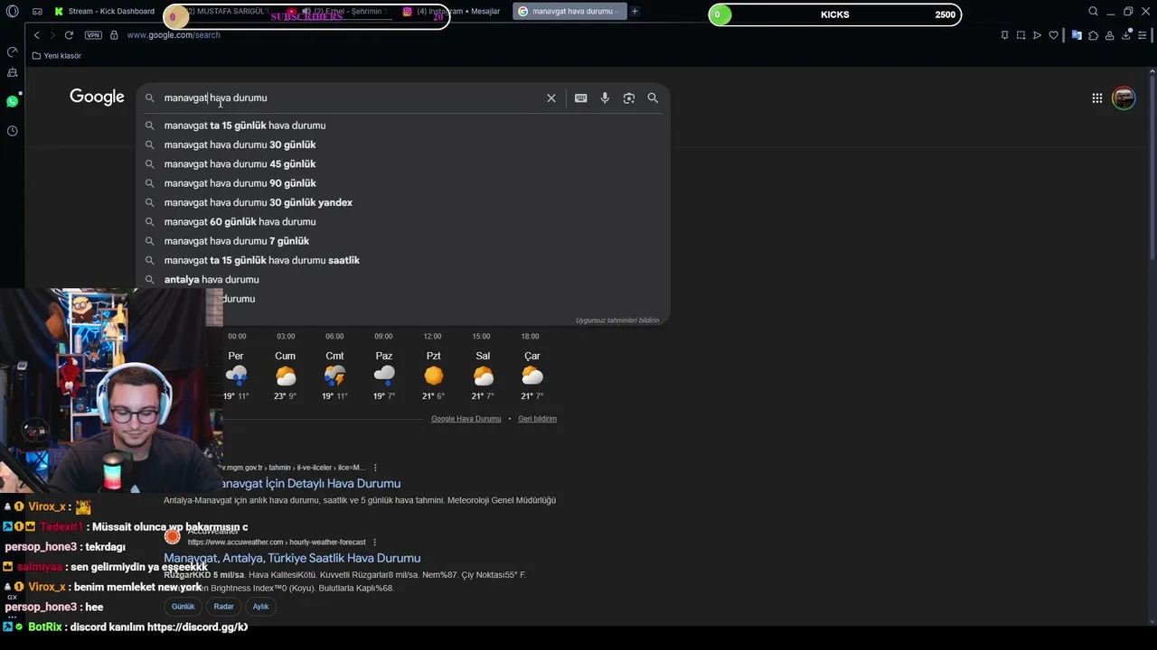The width and height of the screenshot is (1157, 650).
Task: Take a snapshot with the dashed-square icon
Action: tap(1021, 35)
